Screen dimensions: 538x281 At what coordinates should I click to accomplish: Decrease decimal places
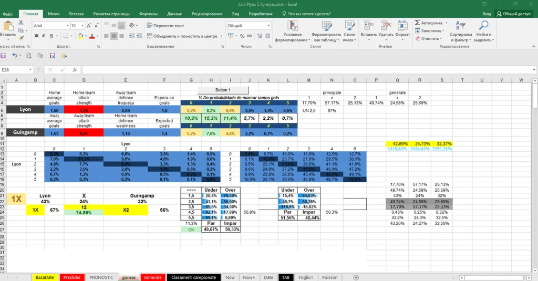point(267,36)
